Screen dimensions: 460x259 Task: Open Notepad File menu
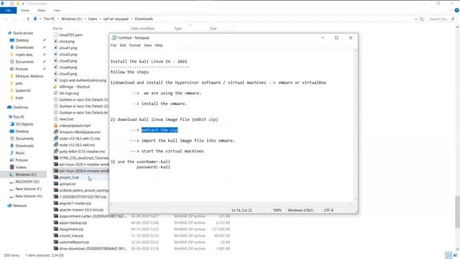(114, 45)
